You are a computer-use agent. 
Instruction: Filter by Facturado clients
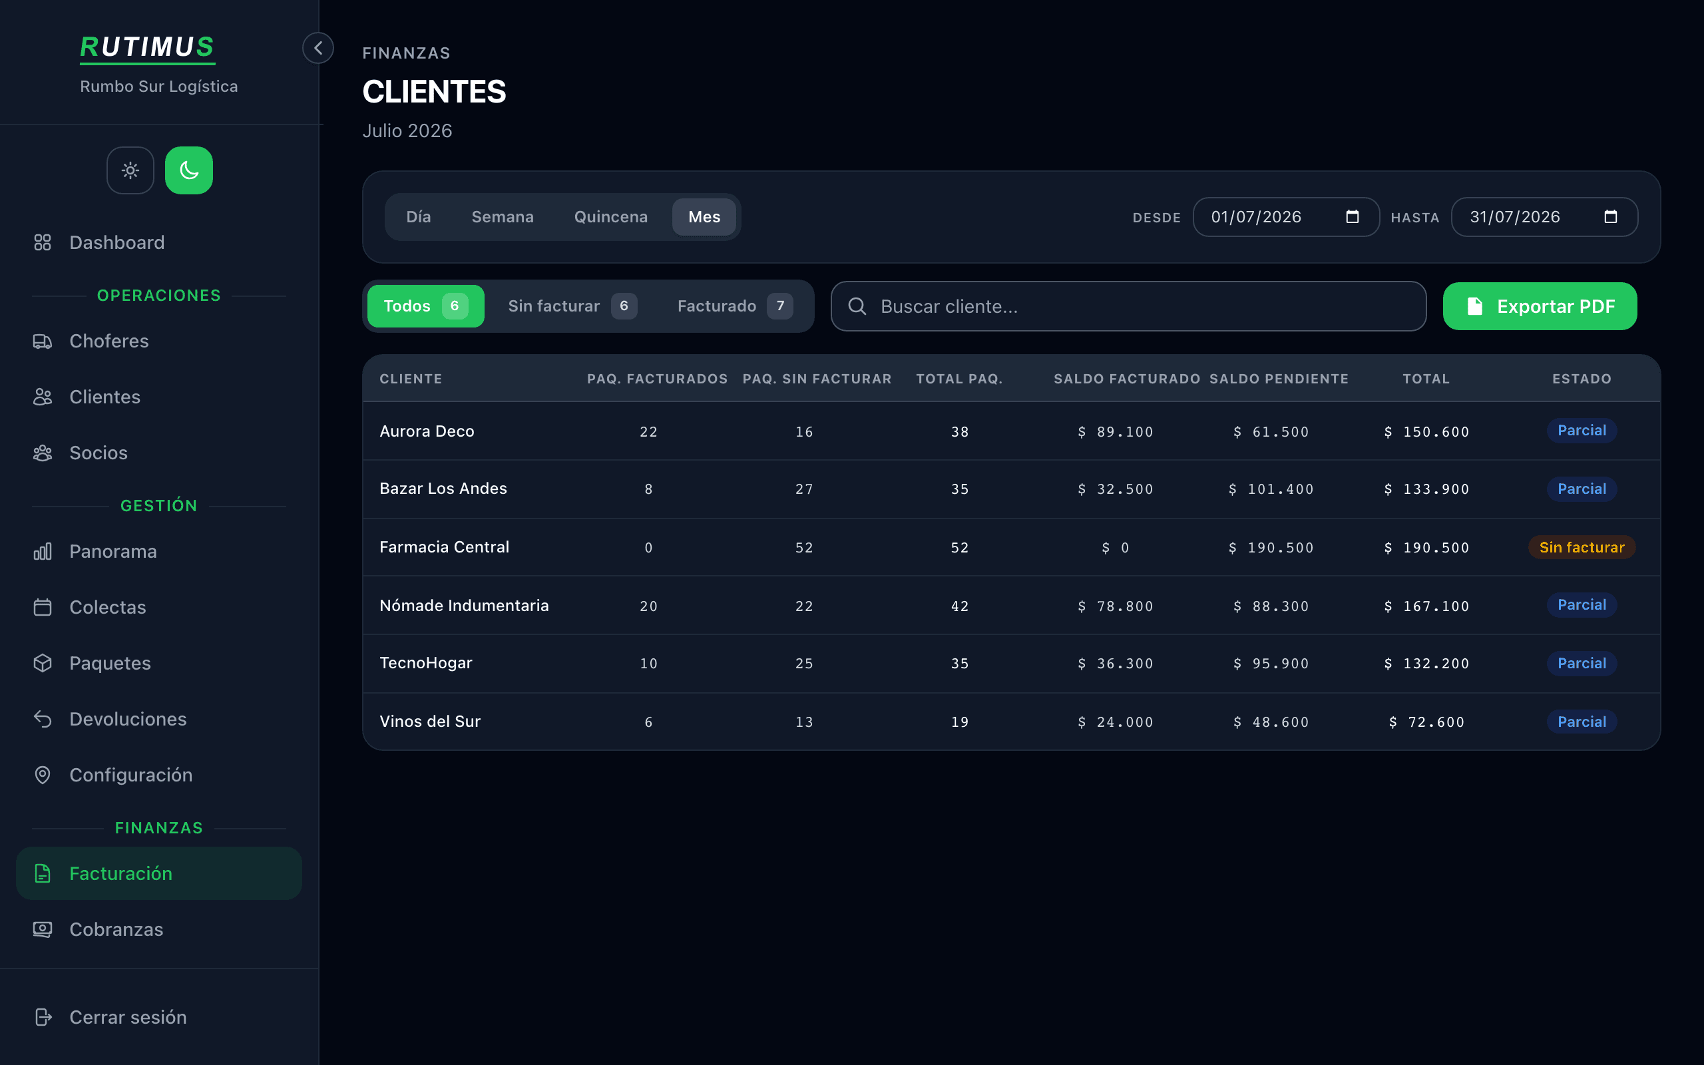tap(734, 306)
